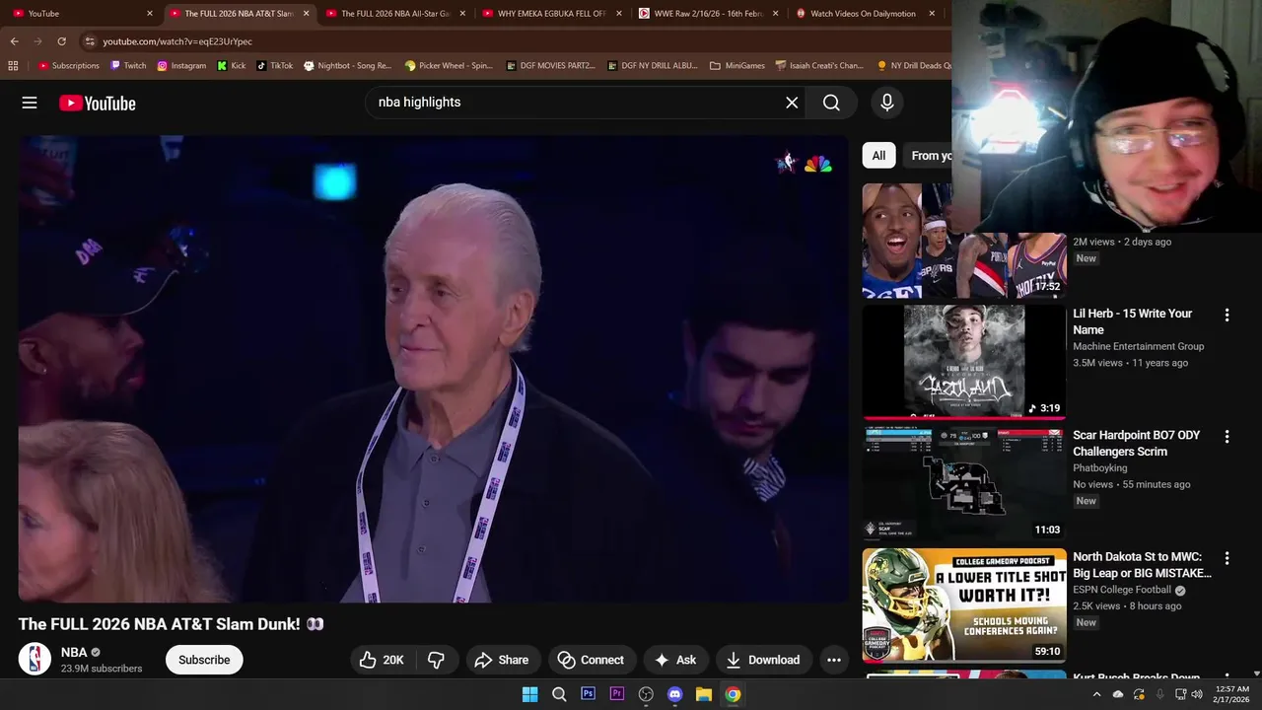Open Discord from the taskbar
The height and width of the screenshot is (710, 1262).
click(x=674, y=694)
